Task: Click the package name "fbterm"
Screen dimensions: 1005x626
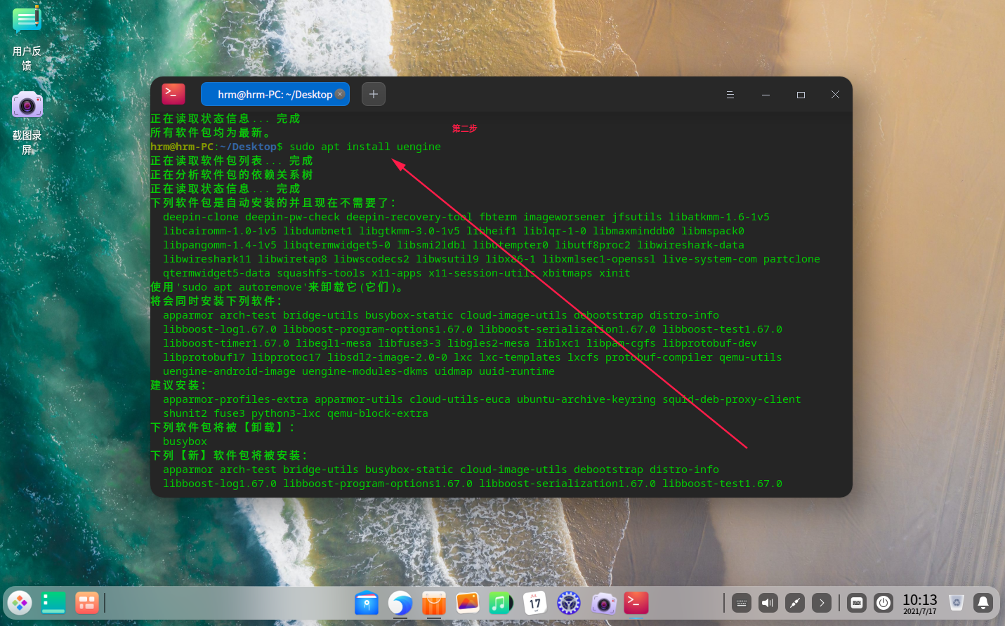Action: (x=498, y=217)
